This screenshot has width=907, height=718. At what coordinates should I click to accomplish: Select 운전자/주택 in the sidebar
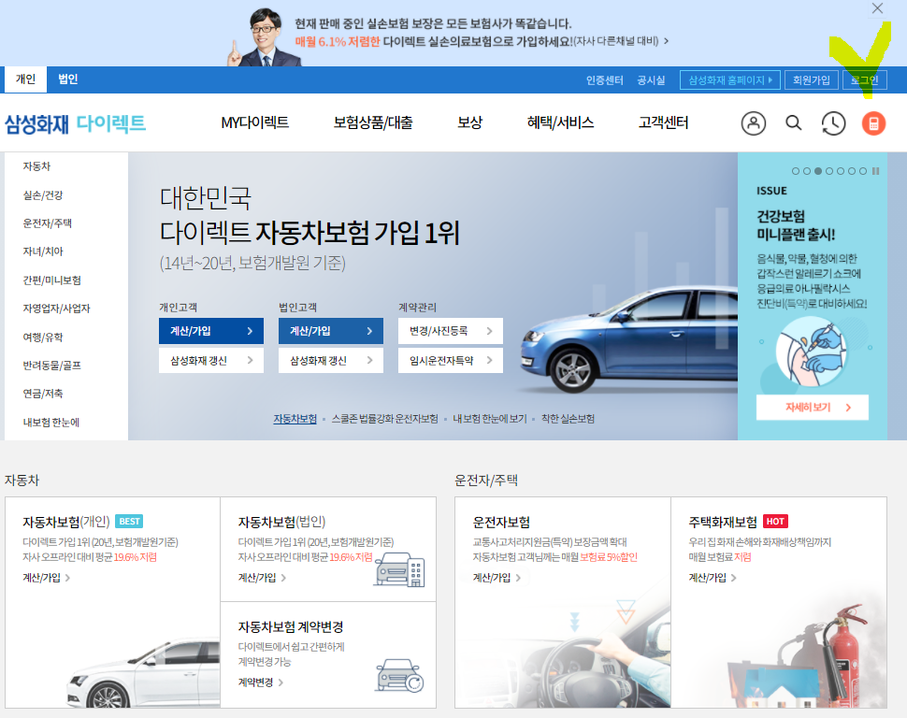tap(48, 223)
